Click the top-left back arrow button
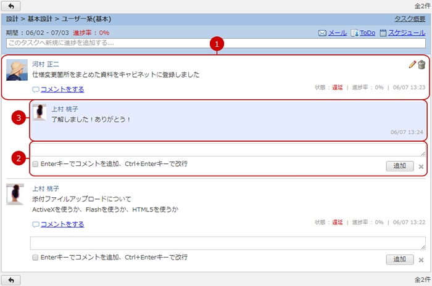Screen dimensions: 432x286 [x=12, y=6]
